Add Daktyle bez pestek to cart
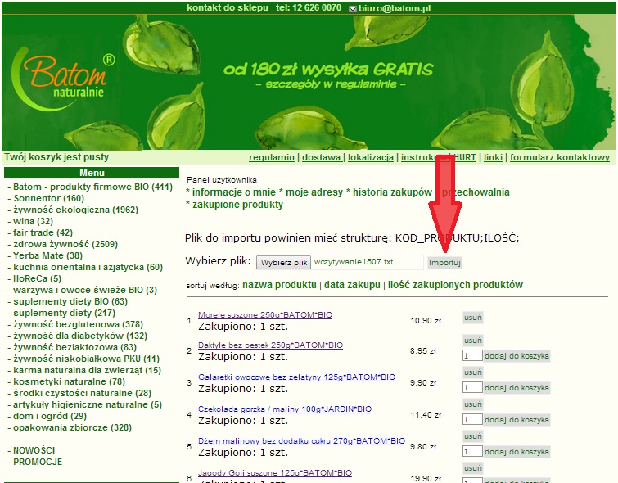The width and height of the screenshot is (618, 483). [517, 356]
